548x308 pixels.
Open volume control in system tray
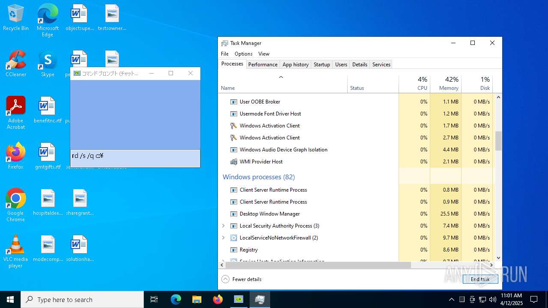pos(492,299)
